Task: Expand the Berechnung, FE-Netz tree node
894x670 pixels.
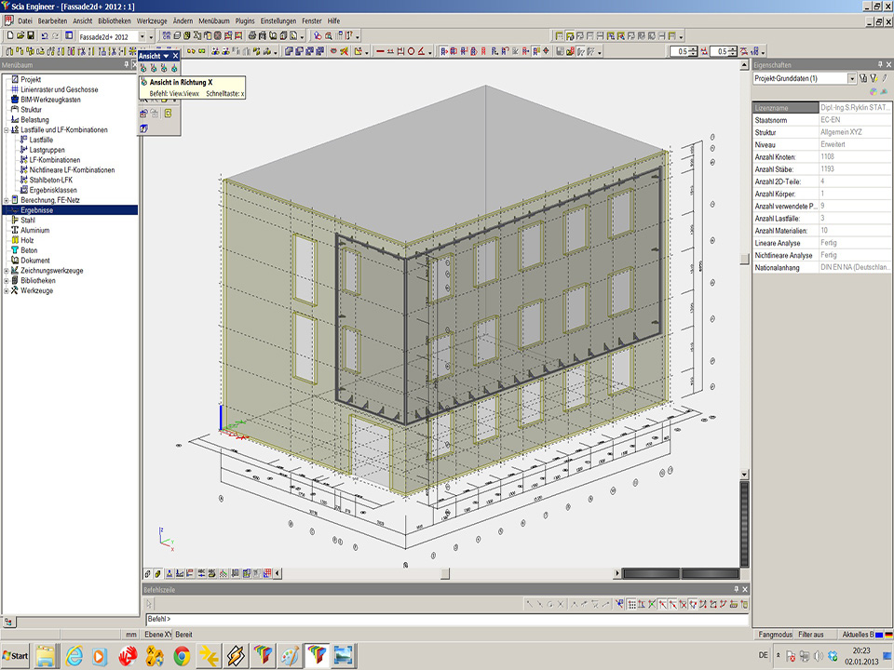Action: tap(7, 200)
